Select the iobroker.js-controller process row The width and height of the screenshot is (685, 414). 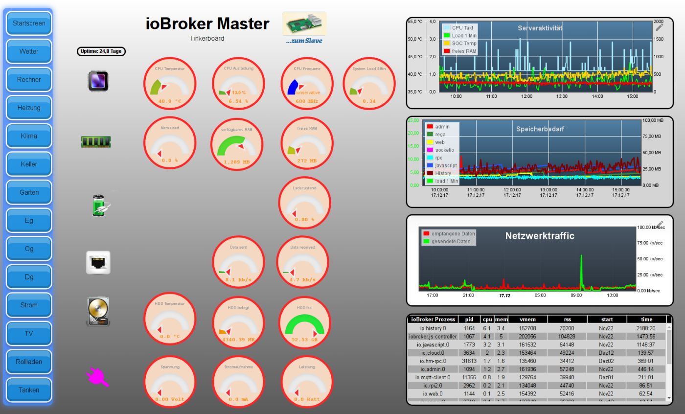(x=536, y=336)
